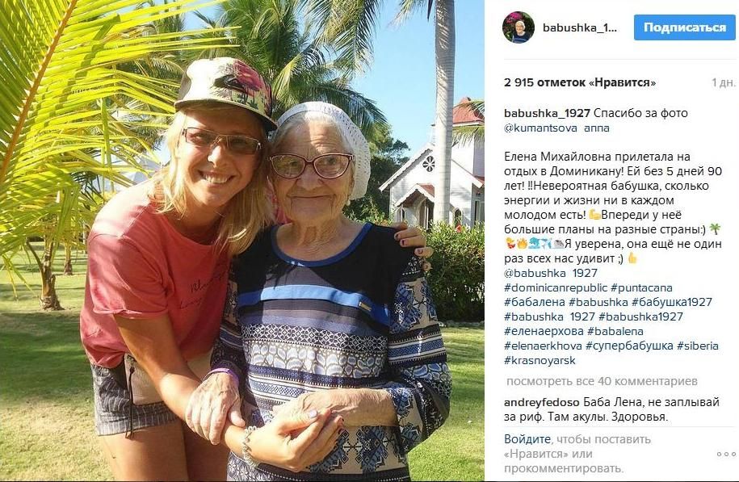The width and height of the screenshot is (739, 482).
Task: Follow the account with Подписаться button
Action: coord(684,27)
